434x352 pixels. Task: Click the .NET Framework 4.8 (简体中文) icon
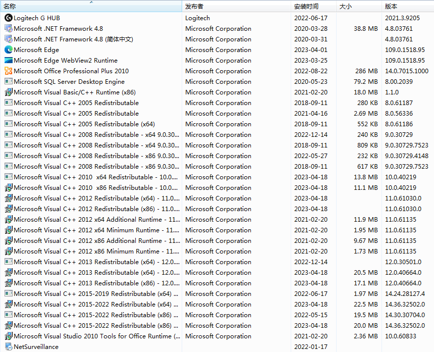coord(9,39)
